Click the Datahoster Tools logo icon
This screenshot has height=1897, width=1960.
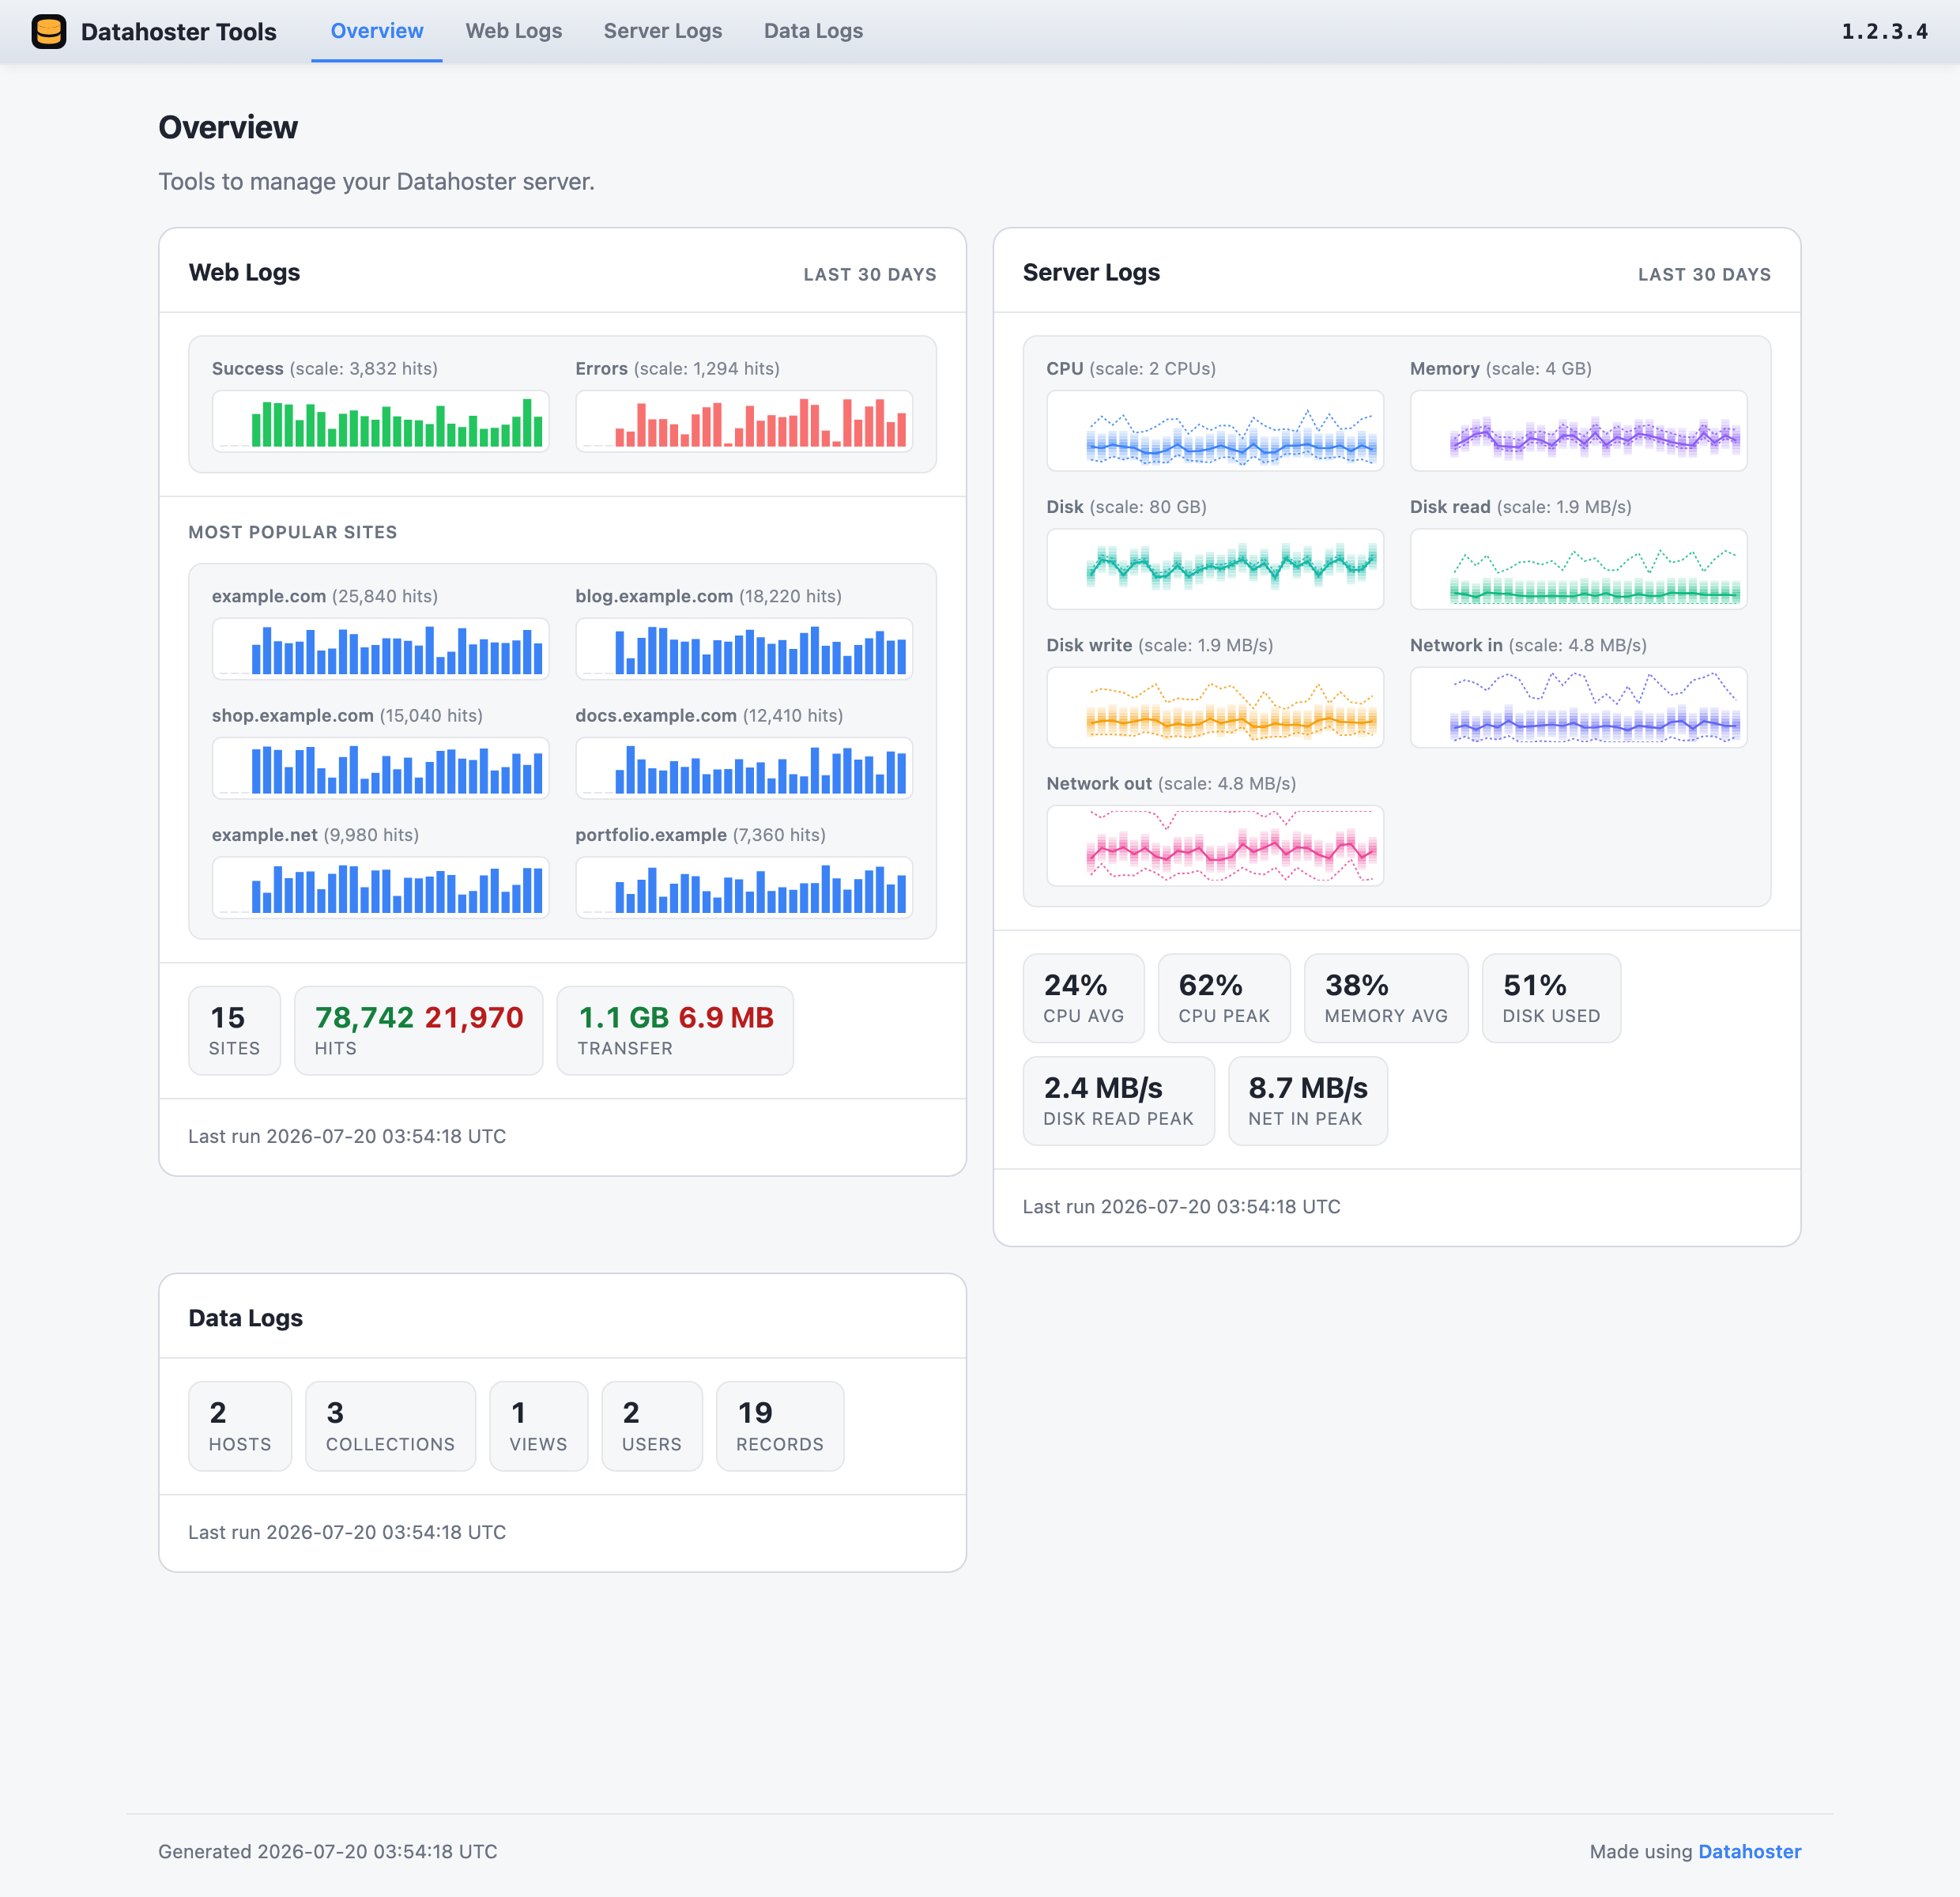tap(48, 31)
